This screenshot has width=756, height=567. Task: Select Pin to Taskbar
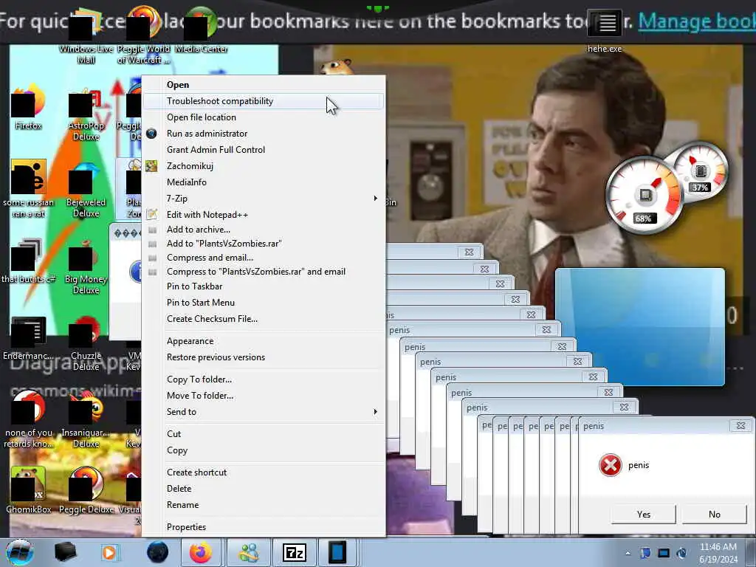click(264, 286)
